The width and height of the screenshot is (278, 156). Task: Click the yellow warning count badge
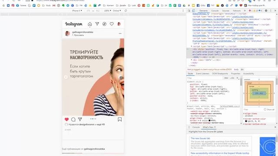255,10
